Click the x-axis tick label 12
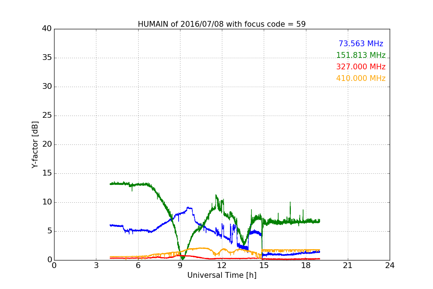 click(222, 266)
